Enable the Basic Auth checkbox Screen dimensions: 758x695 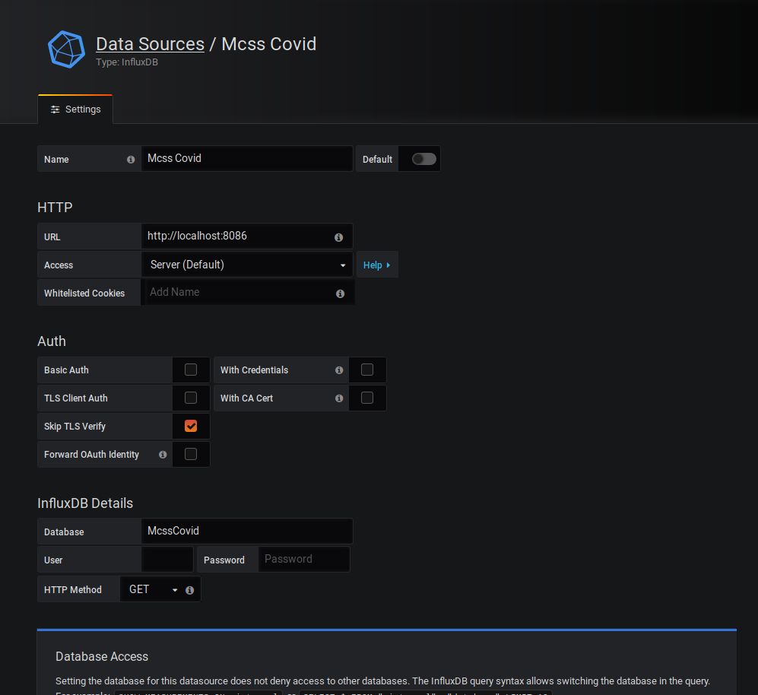coord(191,370)
